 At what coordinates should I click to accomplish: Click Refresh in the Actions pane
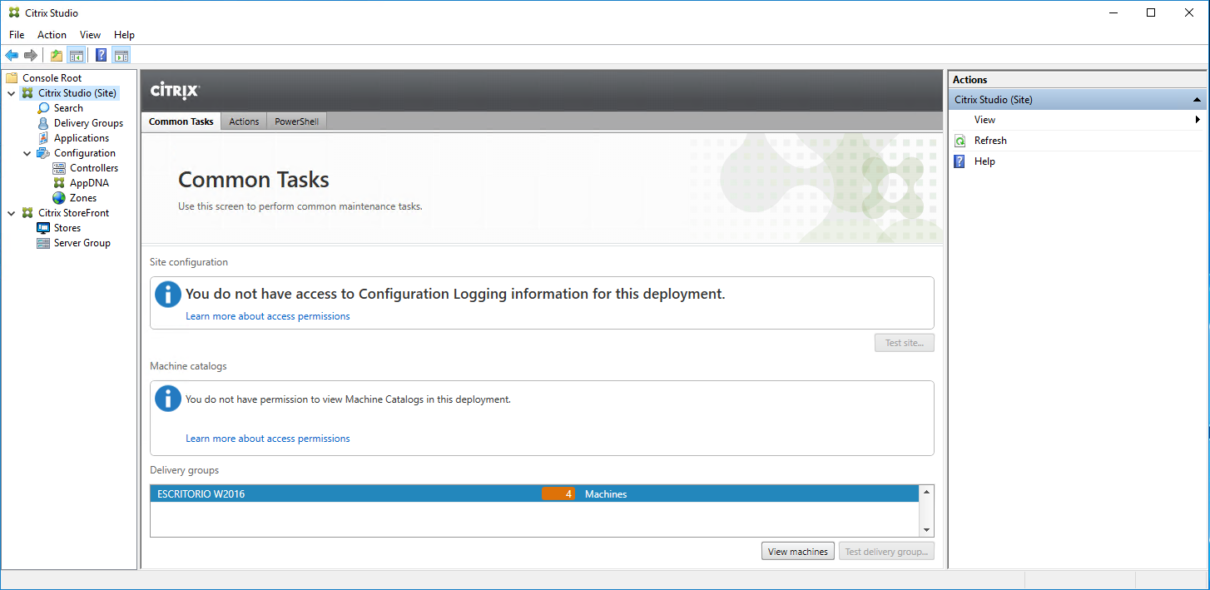990,141
